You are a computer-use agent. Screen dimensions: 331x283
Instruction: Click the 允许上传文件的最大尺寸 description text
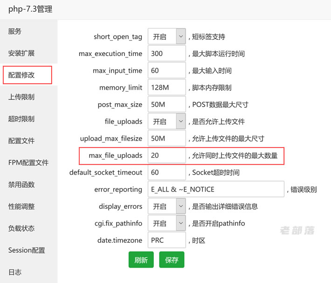(228, 139)
